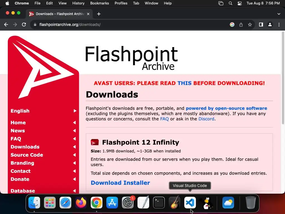The height and width of the screenshot is (214, 285).
Task: Go forward with the forward arrow
Action: click(x=15, y=25)
